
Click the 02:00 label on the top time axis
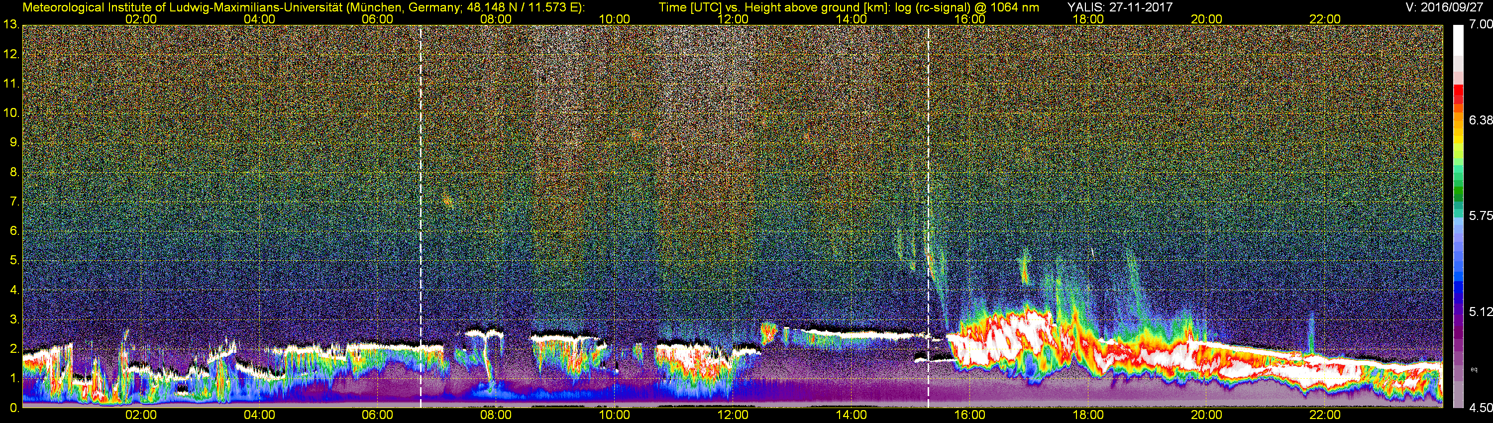[141, 19]
